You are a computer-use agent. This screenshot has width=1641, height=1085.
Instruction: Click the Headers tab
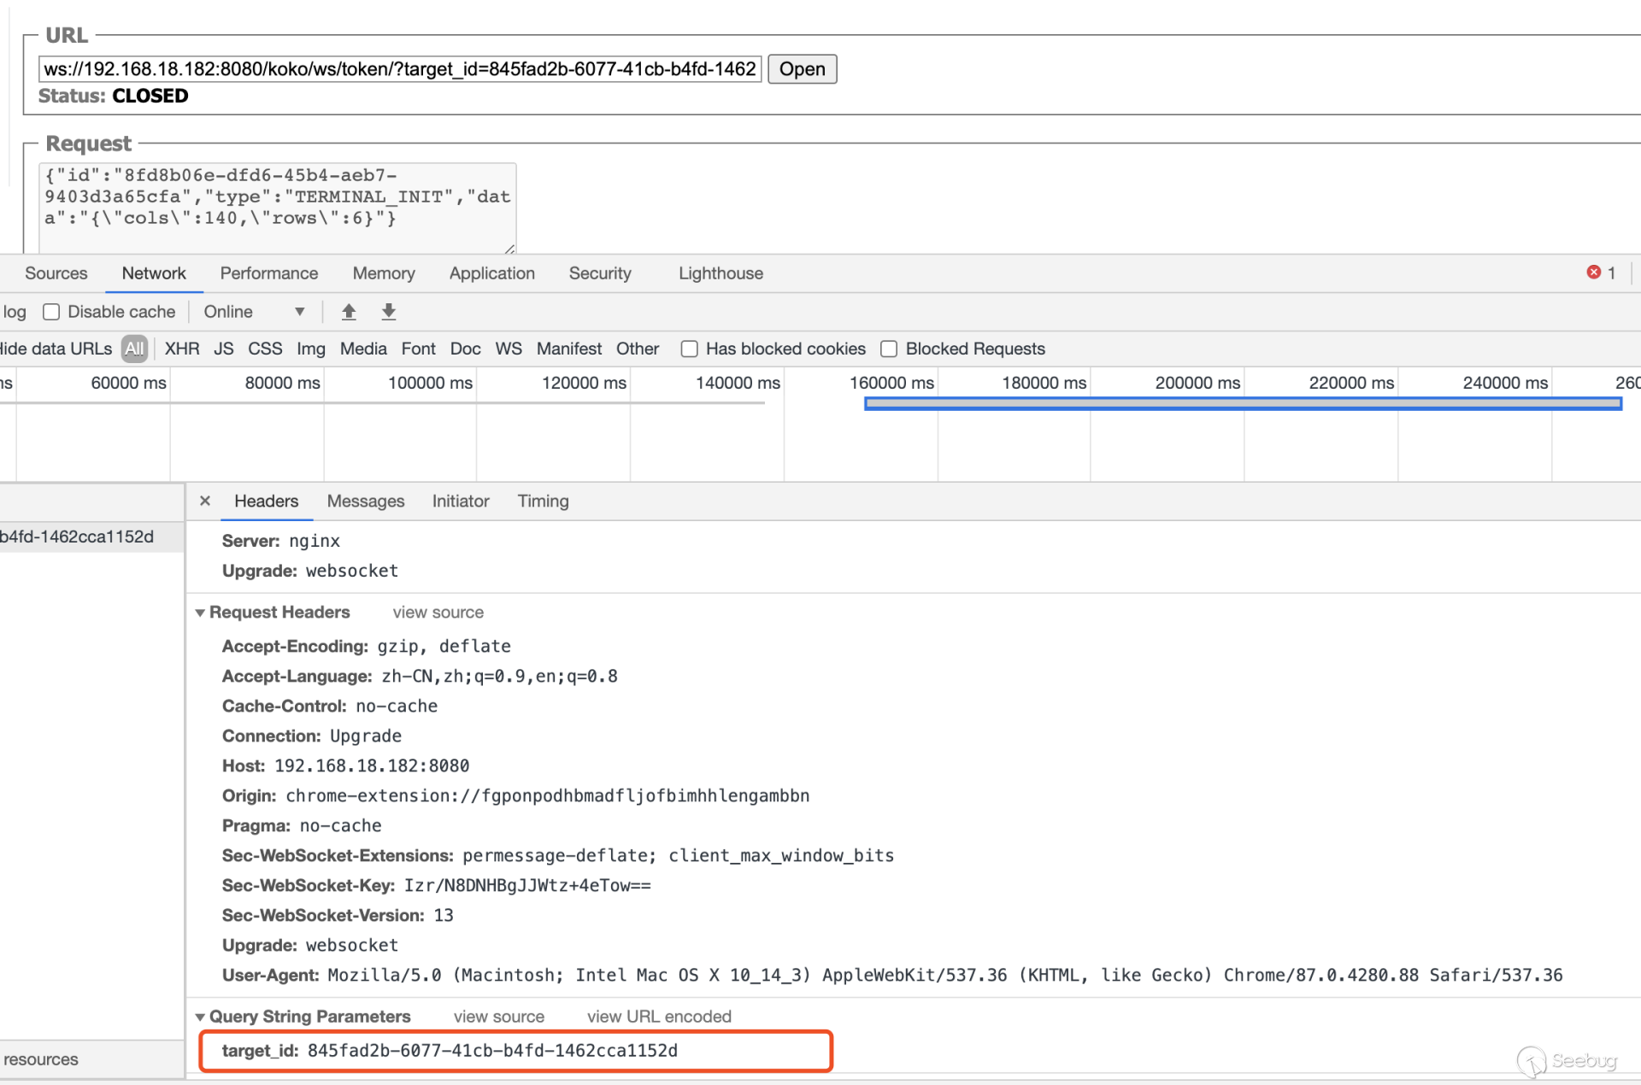point(265,500)
